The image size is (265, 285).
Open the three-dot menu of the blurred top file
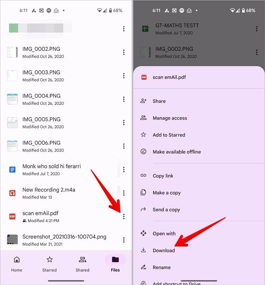tap(124, 29)
